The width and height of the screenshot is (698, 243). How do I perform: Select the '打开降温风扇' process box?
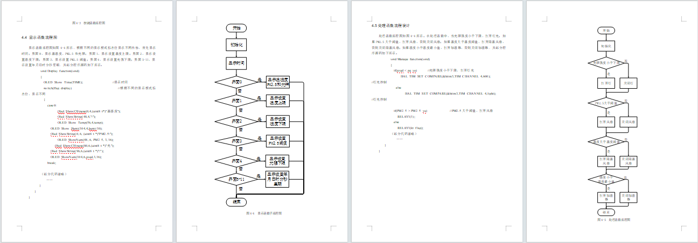(606, 161)
